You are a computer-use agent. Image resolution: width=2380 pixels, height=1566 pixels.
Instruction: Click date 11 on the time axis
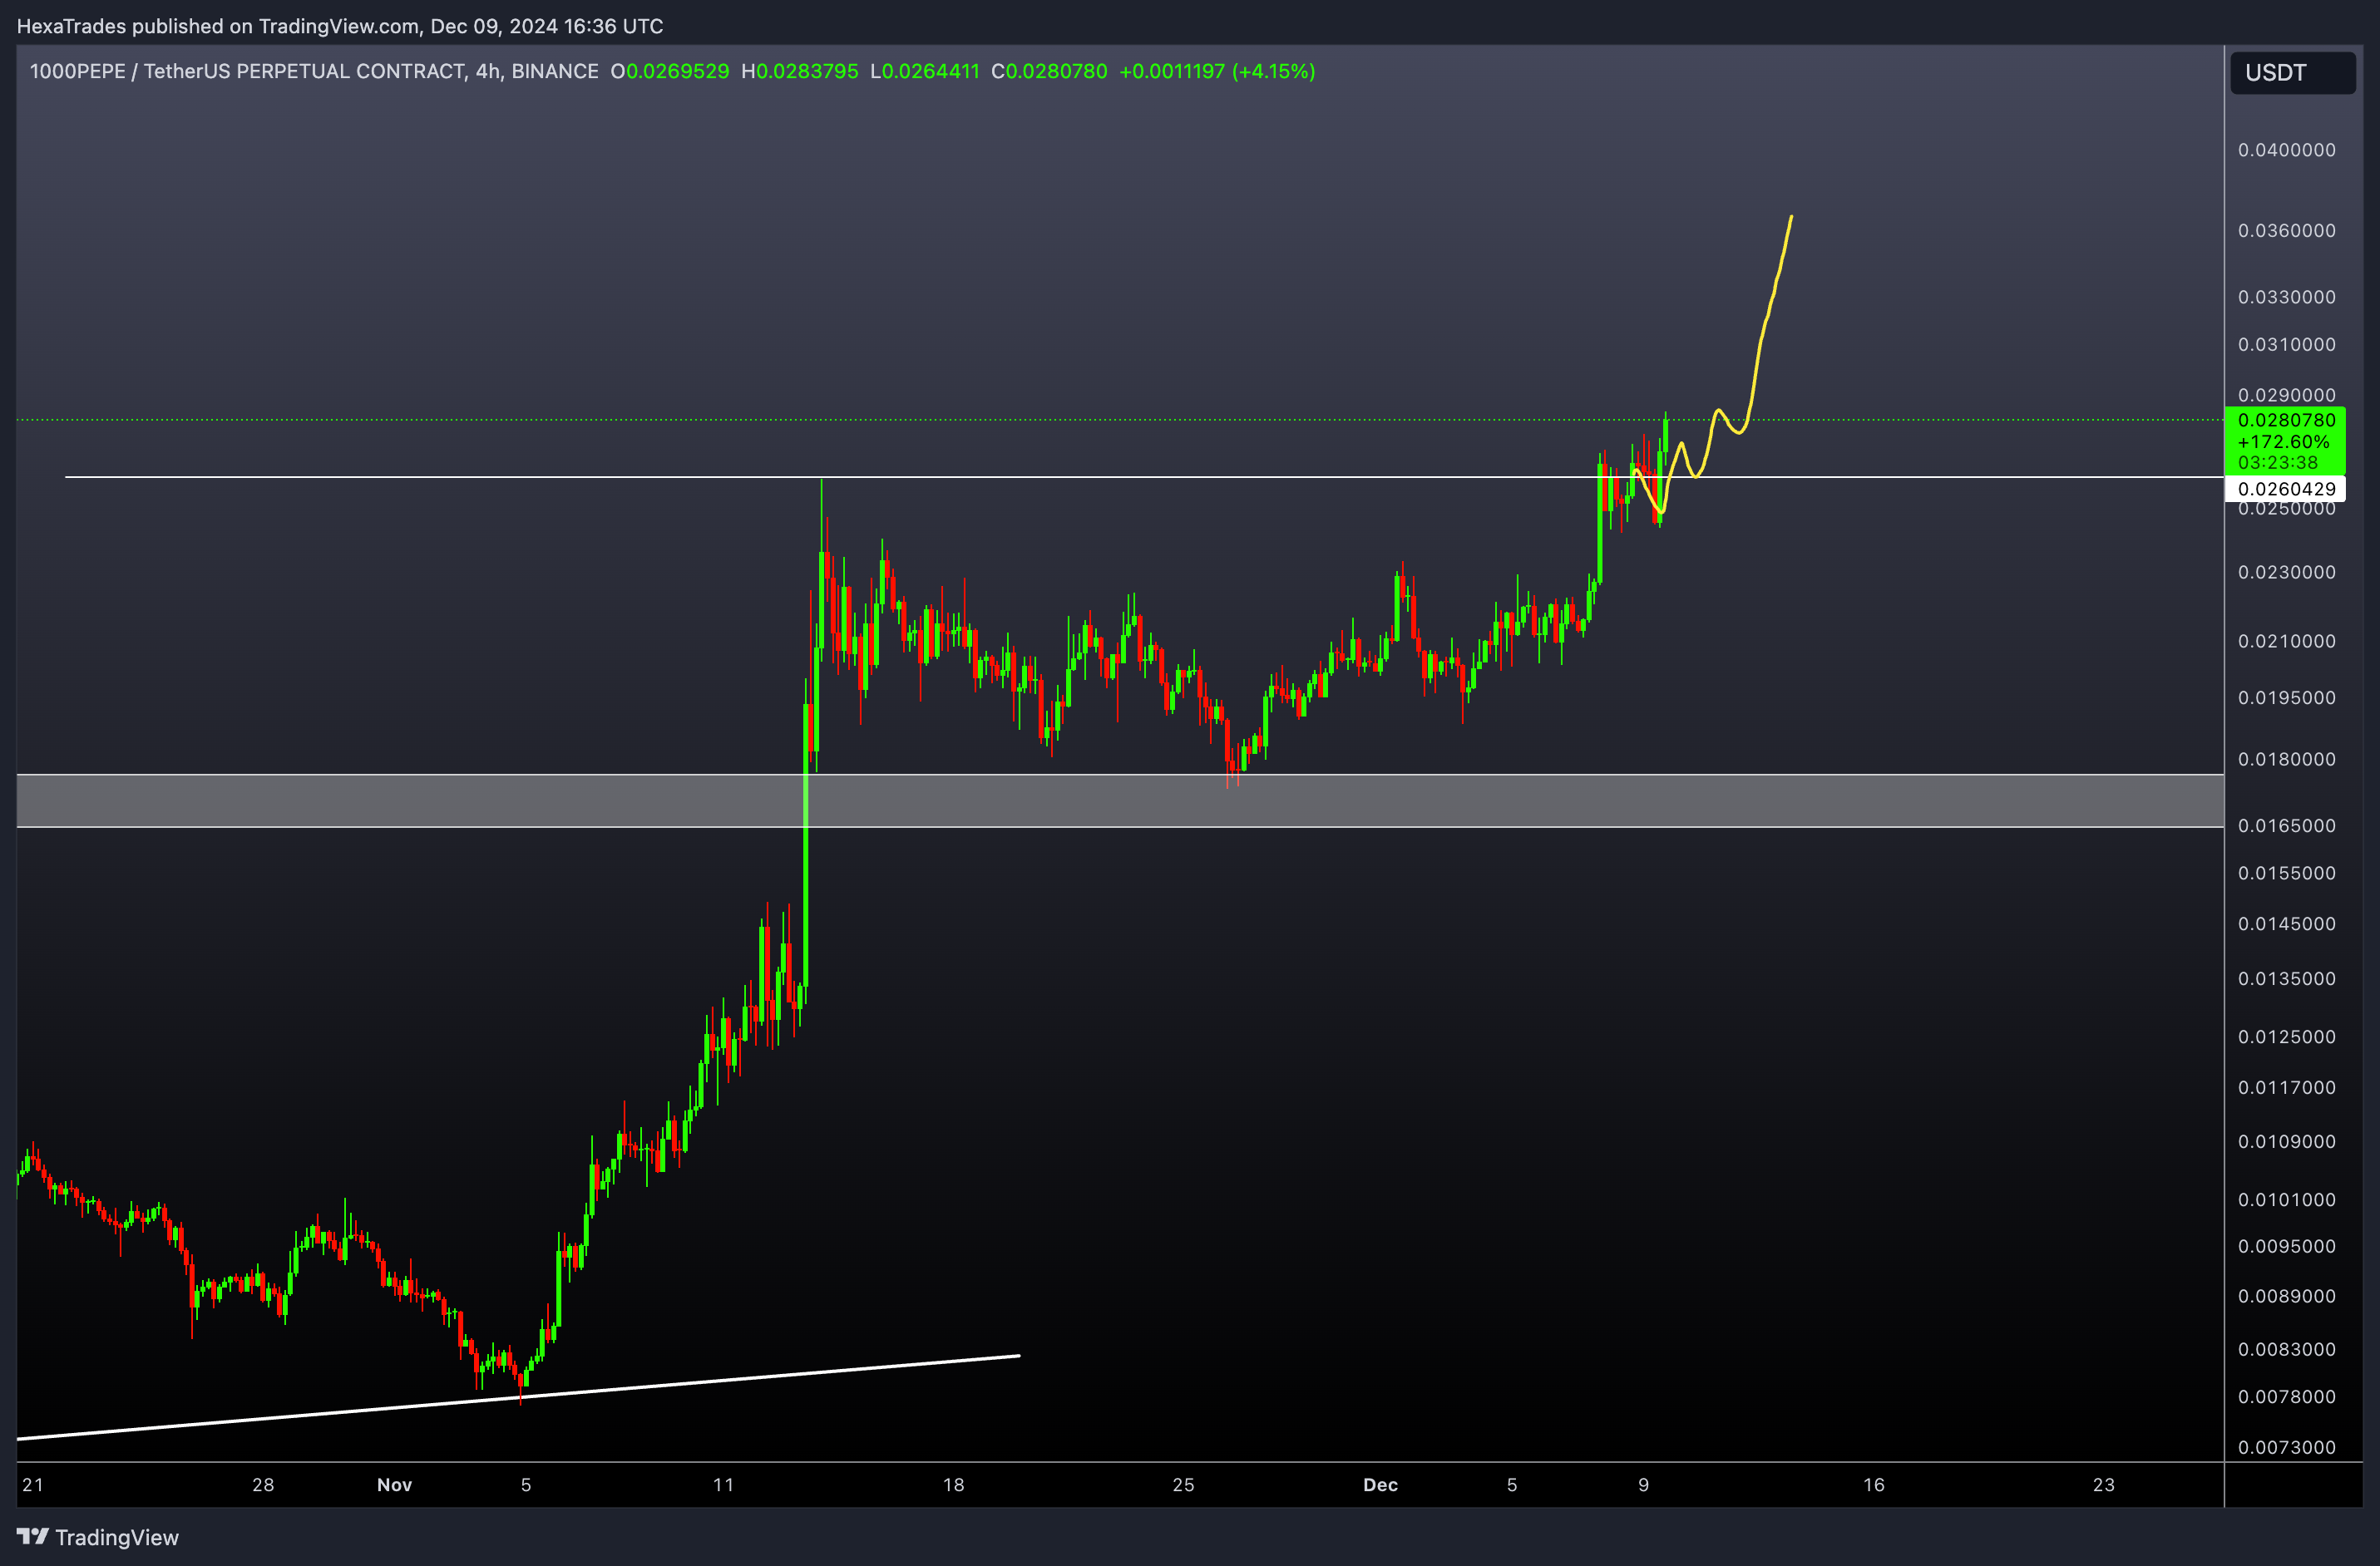pos(723,1485)
